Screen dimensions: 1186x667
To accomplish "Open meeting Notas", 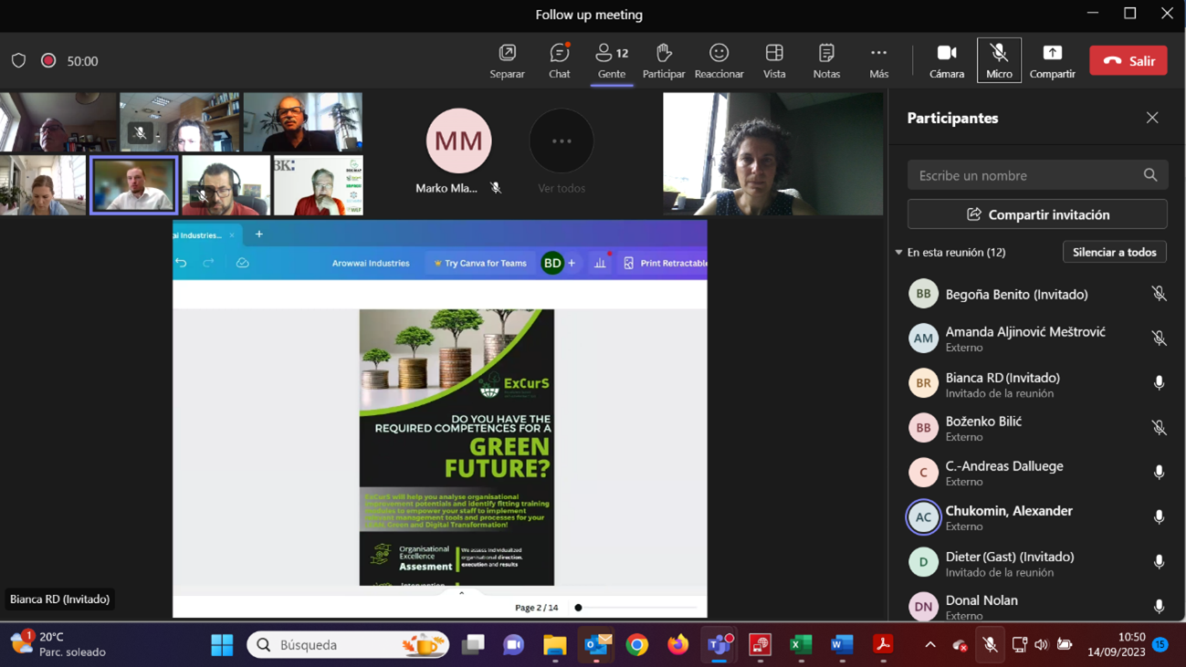I will coord(826,61).
